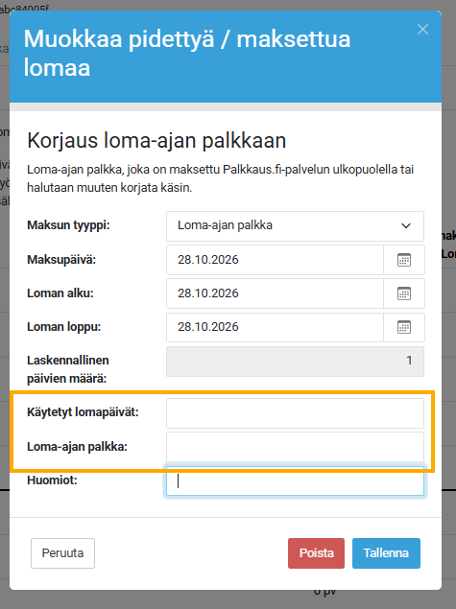Open calendar picker for Loman alku

[x=404, y=293]
